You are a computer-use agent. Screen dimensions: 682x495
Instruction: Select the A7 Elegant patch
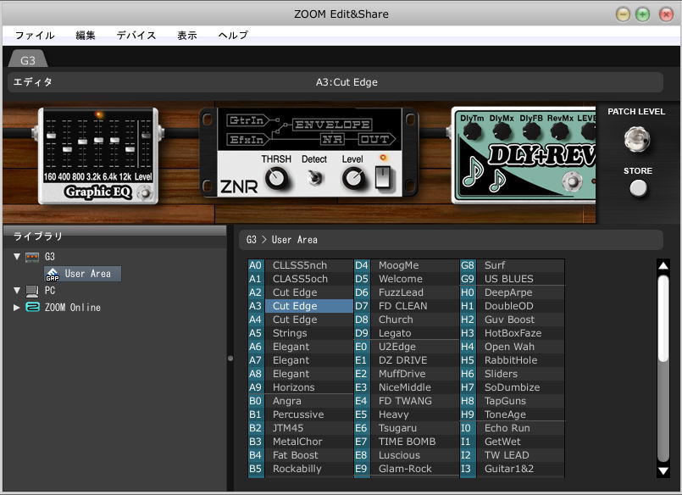click(x=300, y=360)
